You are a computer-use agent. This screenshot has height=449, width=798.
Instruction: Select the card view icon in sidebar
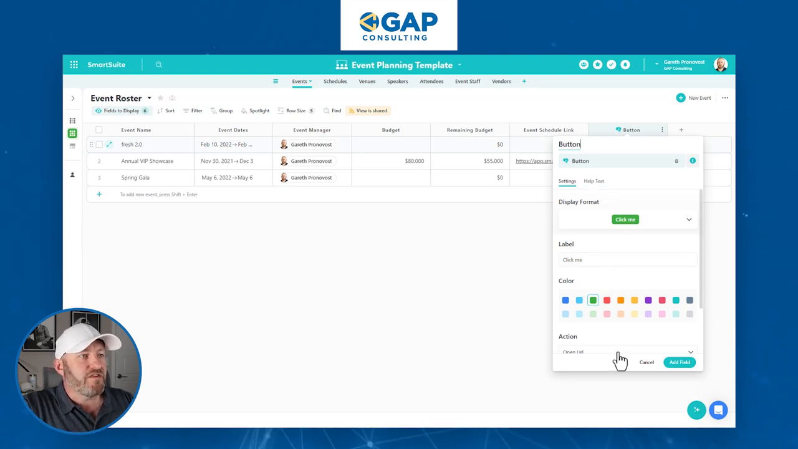[72, 146]
